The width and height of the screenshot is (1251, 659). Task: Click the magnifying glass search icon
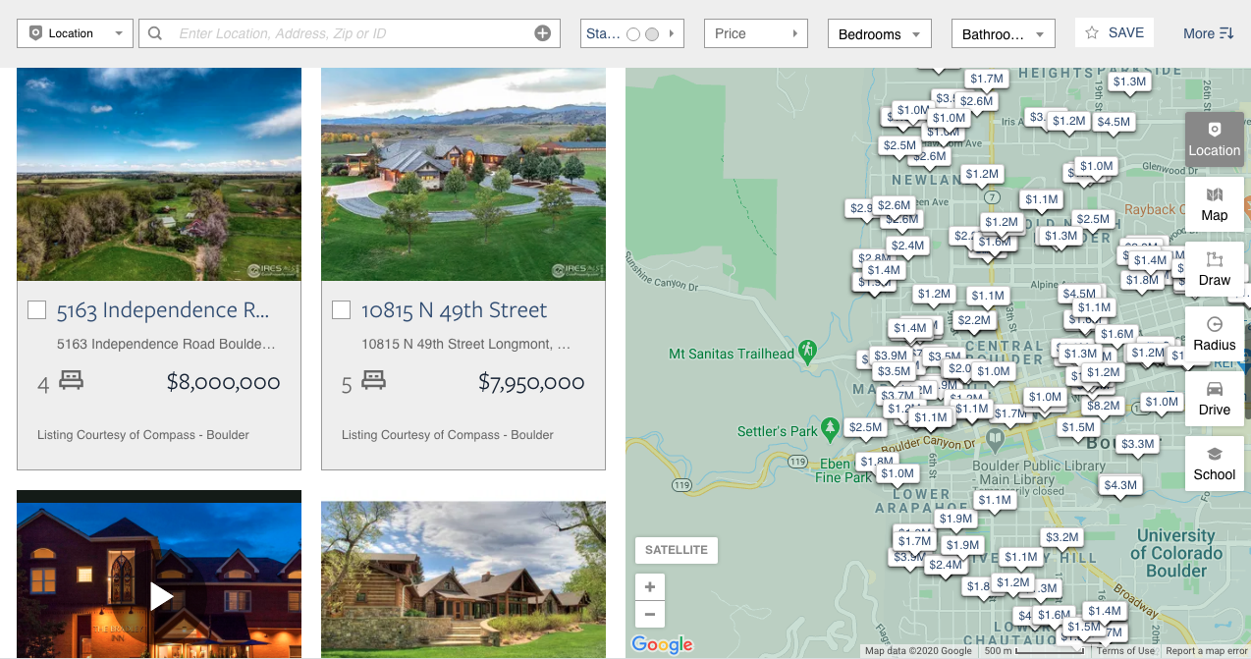(x=155, y=33)
